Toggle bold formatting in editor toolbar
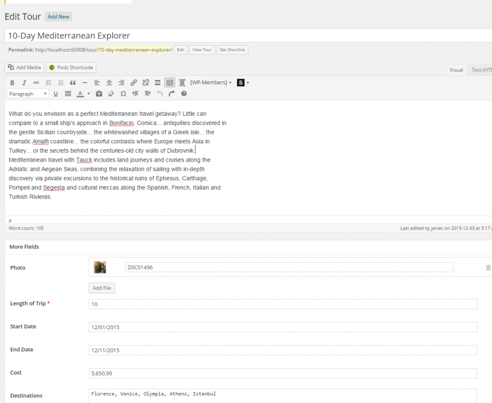The image size is (492, 403). 12,83
